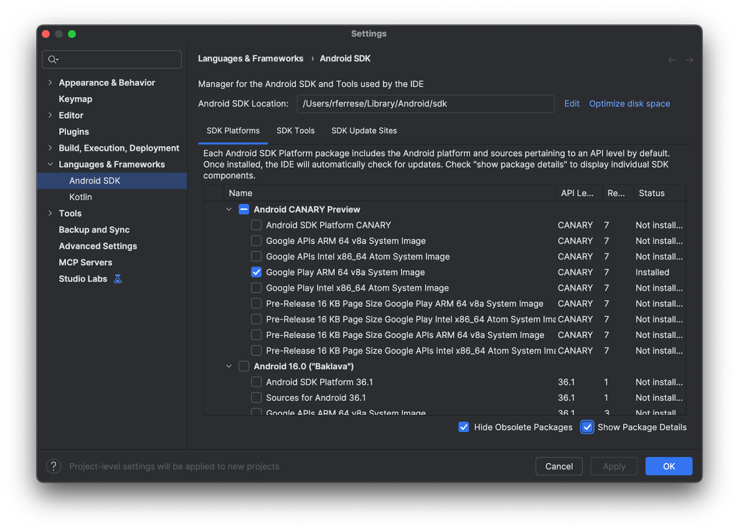The height and width of the screenshot is (531, 739).
Task: Enable Android SDK Platform CANARY checkbox
Action: pos(256,225)
